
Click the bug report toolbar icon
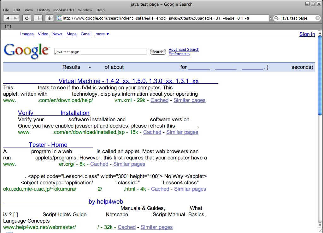[50, 18]
